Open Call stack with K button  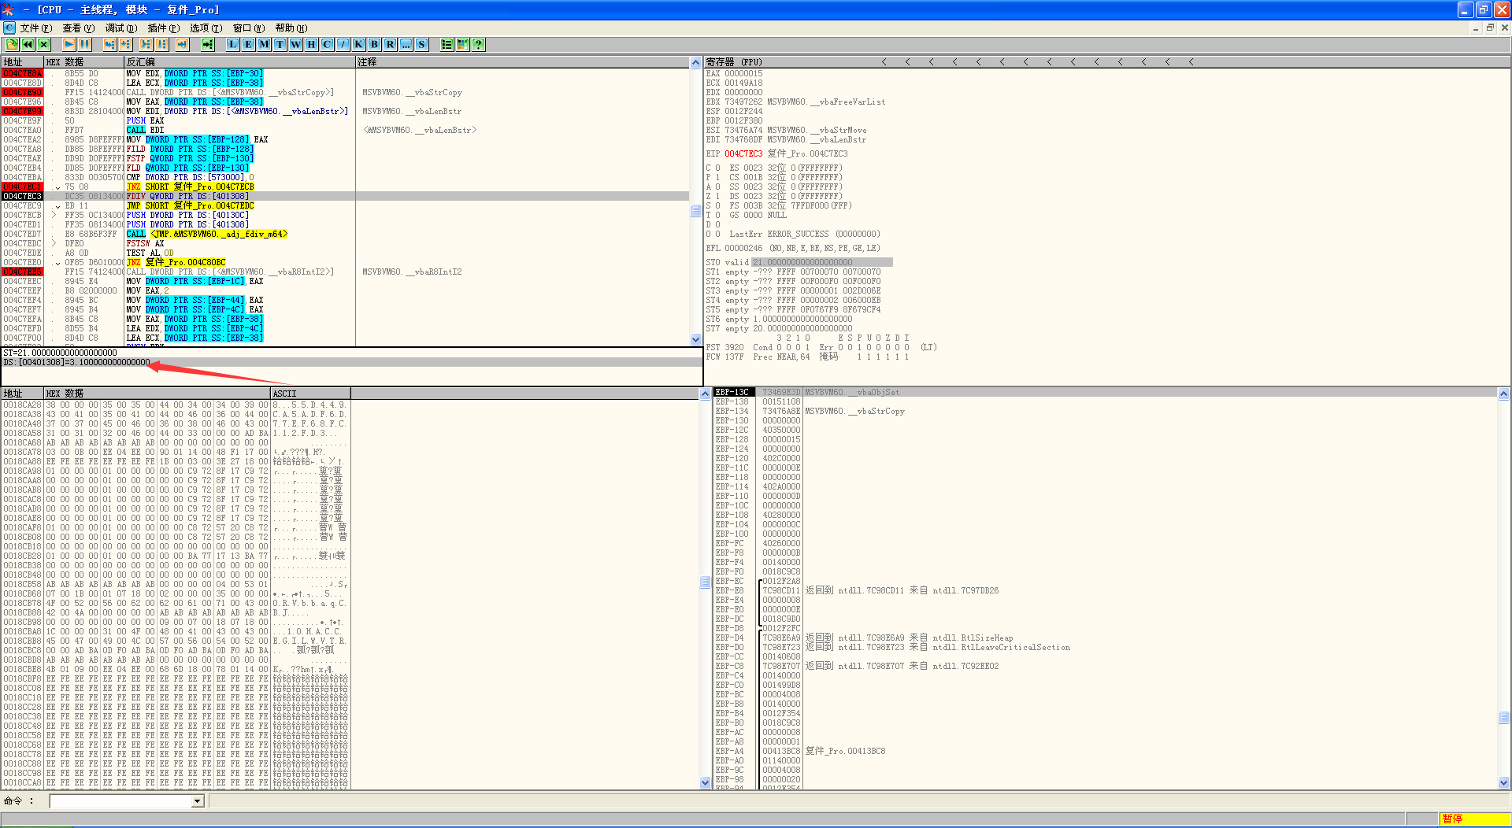click(x=358, y=45)
